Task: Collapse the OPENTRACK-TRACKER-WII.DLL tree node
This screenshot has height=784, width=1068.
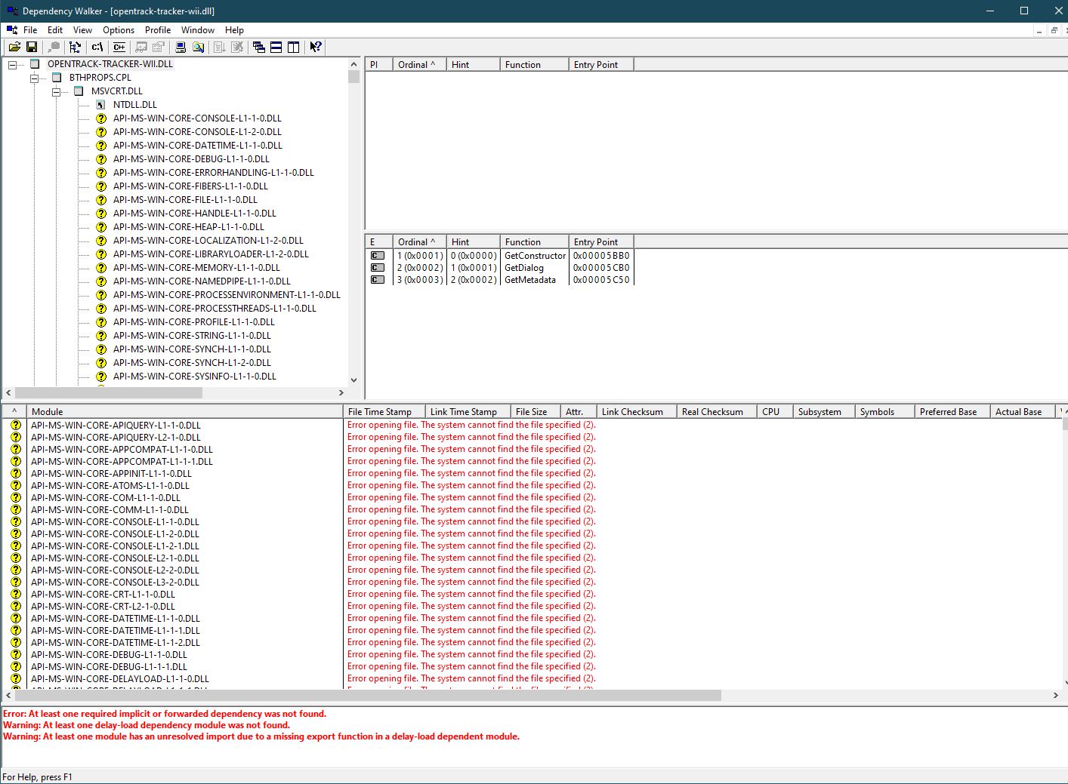Action: tap(12, 65)
